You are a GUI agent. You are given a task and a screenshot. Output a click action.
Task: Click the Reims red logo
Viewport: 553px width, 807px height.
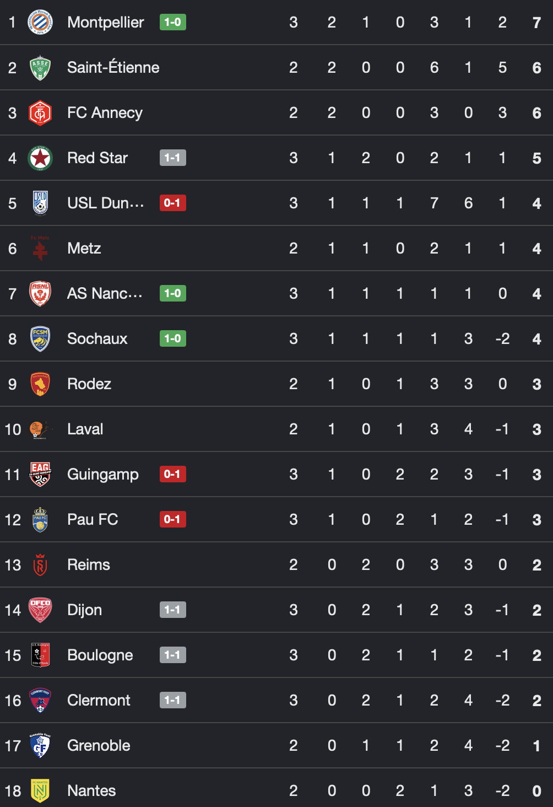tap(40, 565)
